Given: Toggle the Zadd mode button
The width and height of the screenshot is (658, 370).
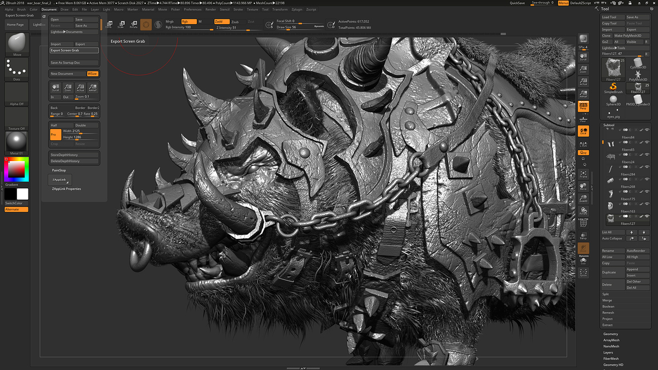Looking at the screenshot, I should [x=222, y=21].
